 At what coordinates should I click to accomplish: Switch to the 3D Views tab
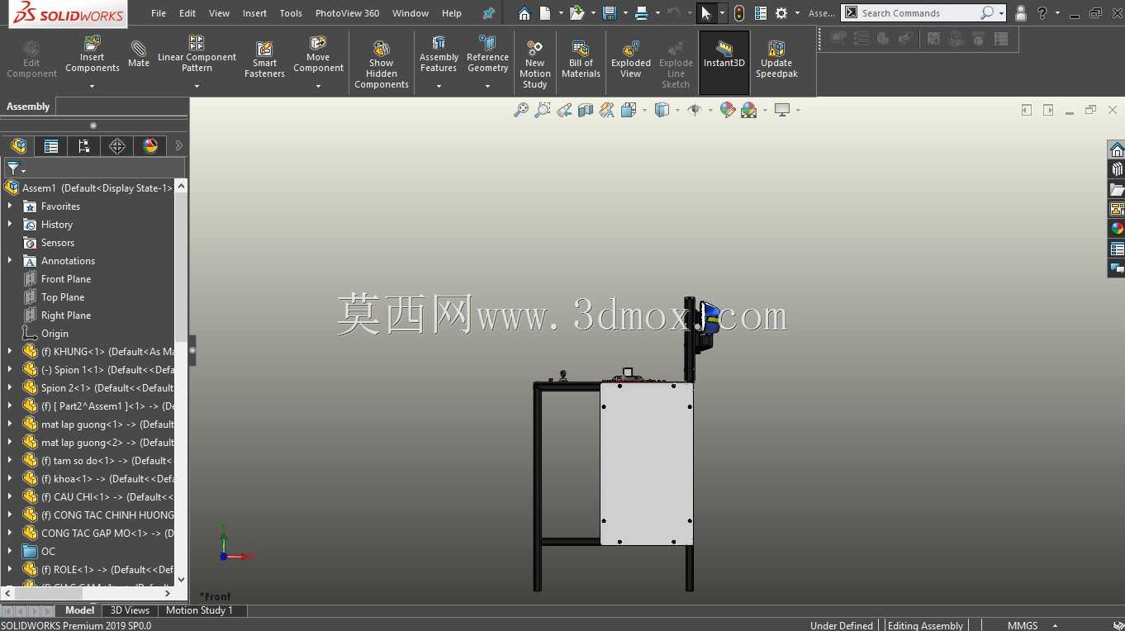[130, 610]
